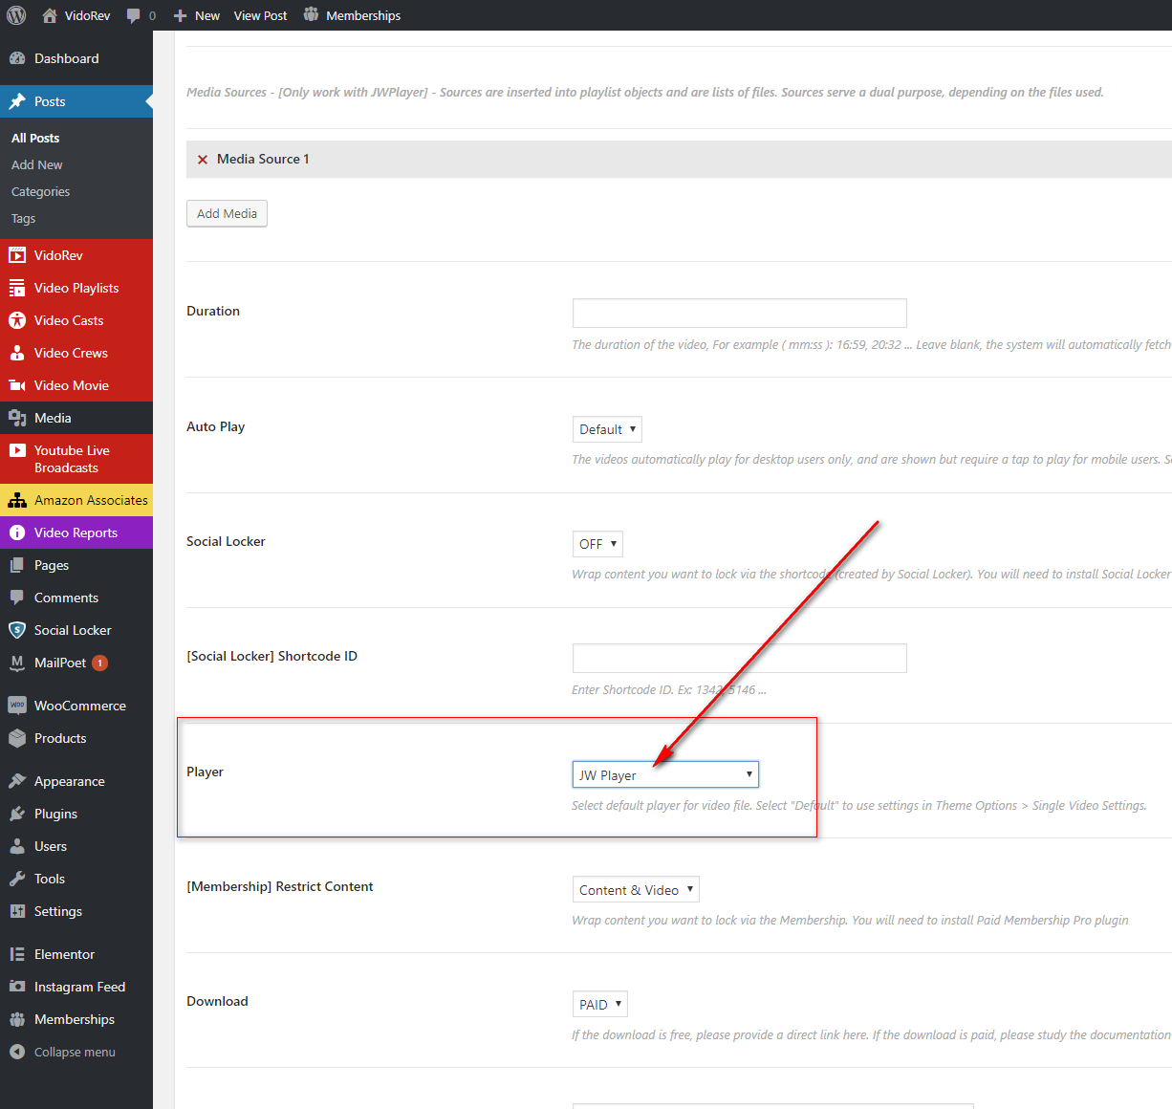Select Add New under Posts
1172x1109 pixels.
pos(37,164)
